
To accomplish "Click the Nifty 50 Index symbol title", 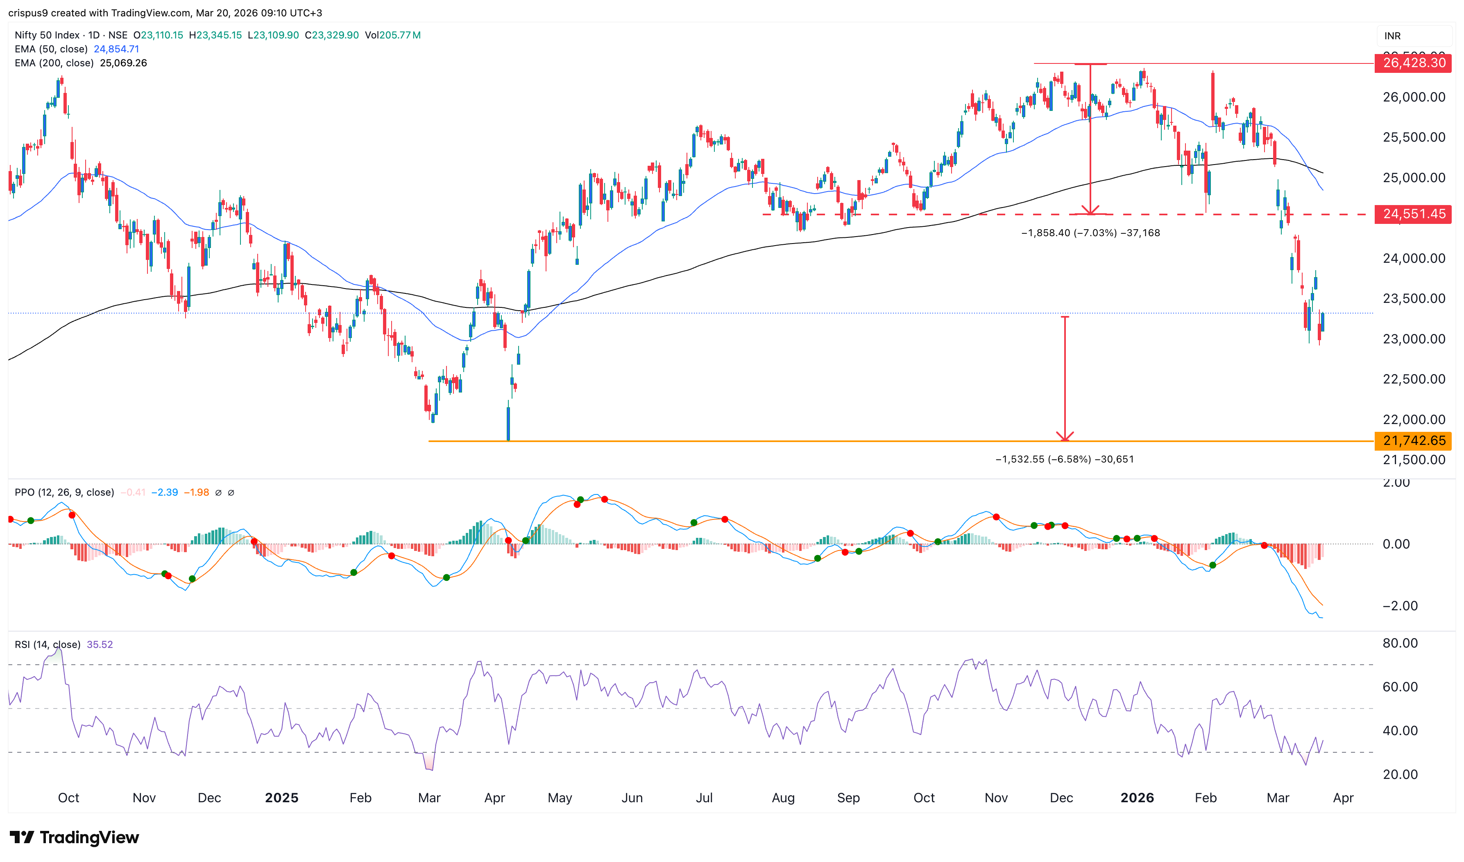I will click(x=47, y=35).
